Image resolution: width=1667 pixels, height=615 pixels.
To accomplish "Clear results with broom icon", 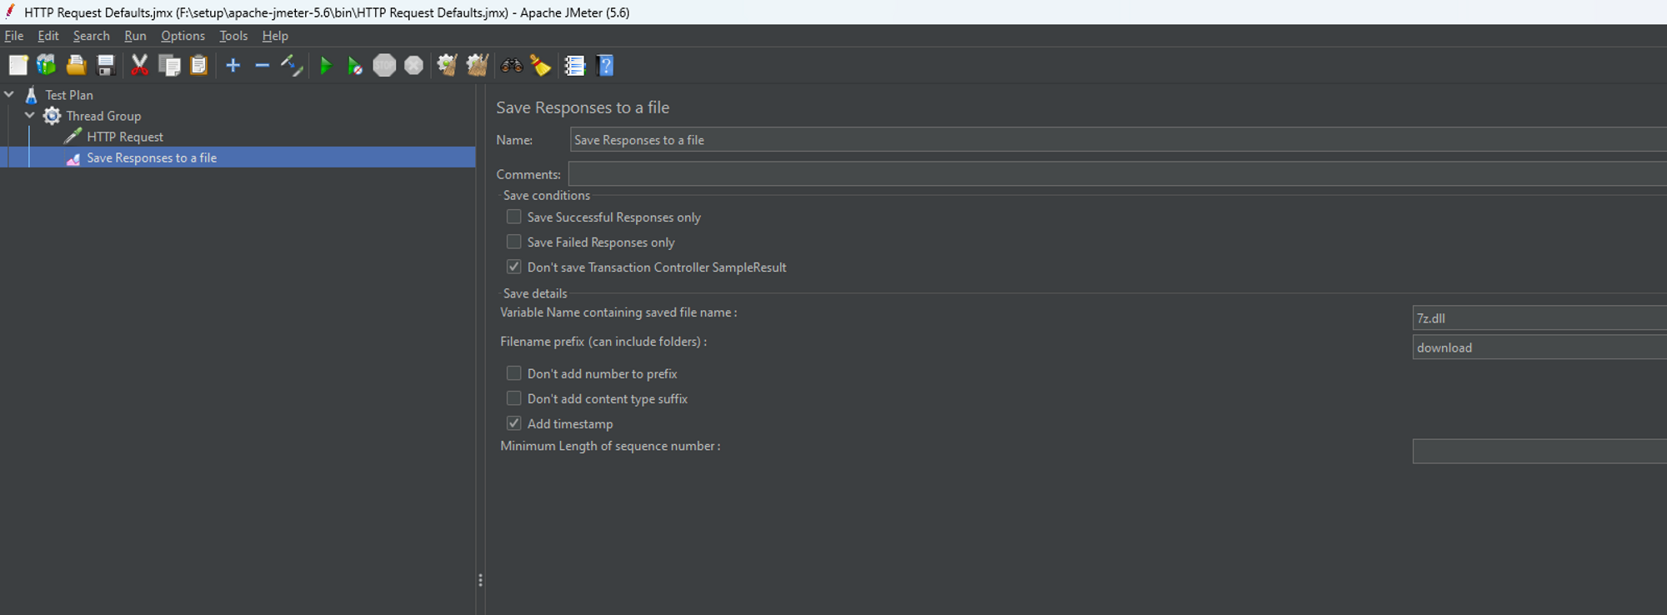I will (448, 65).
